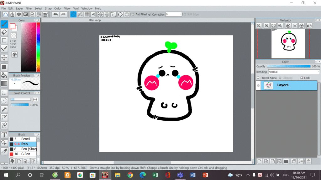Image resolution: width=321 pixels, height=180 pixels.
Task: Select the Gradient tool
Action: click(x=4, y=83)
